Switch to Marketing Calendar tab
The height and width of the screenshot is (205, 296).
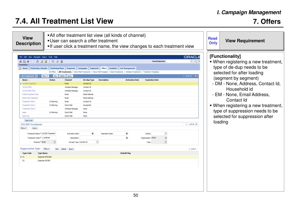39,68
